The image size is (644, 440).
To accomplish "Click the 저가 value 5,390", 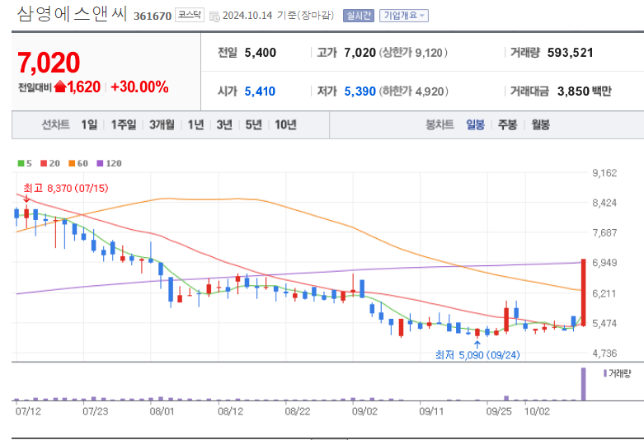I will click(x=360, y=91).
